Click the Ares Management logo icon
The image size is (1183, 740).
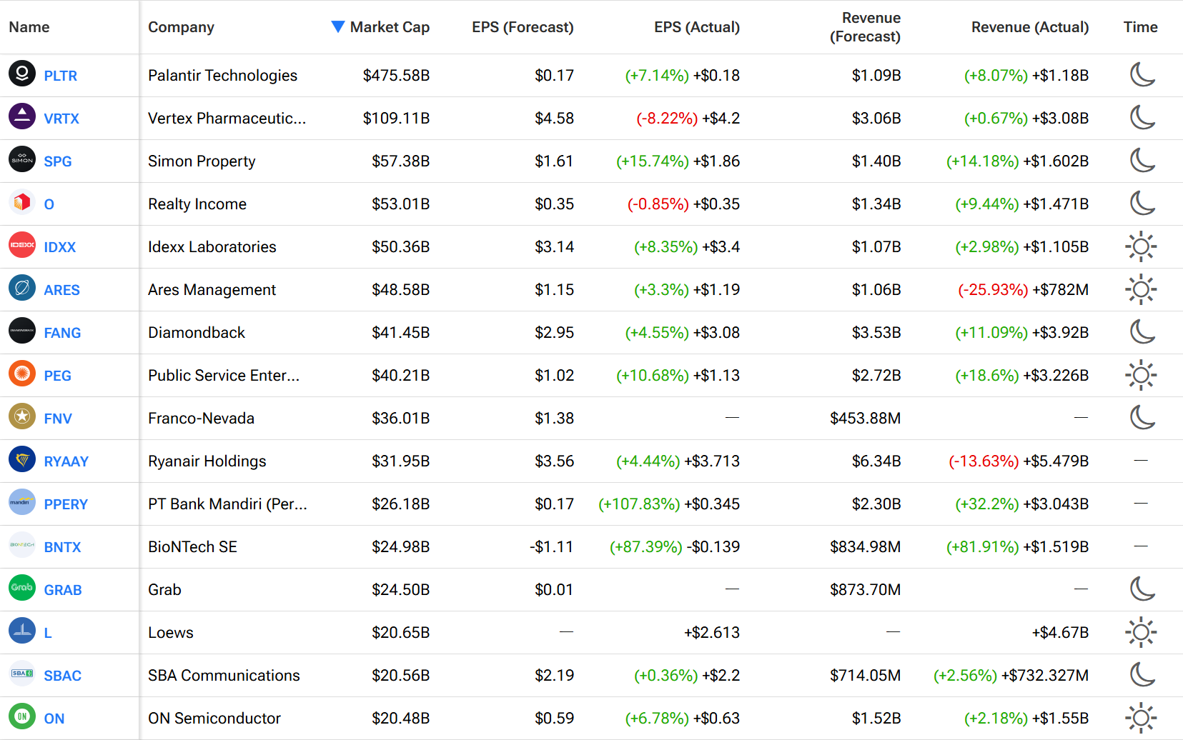coord(22,288)
